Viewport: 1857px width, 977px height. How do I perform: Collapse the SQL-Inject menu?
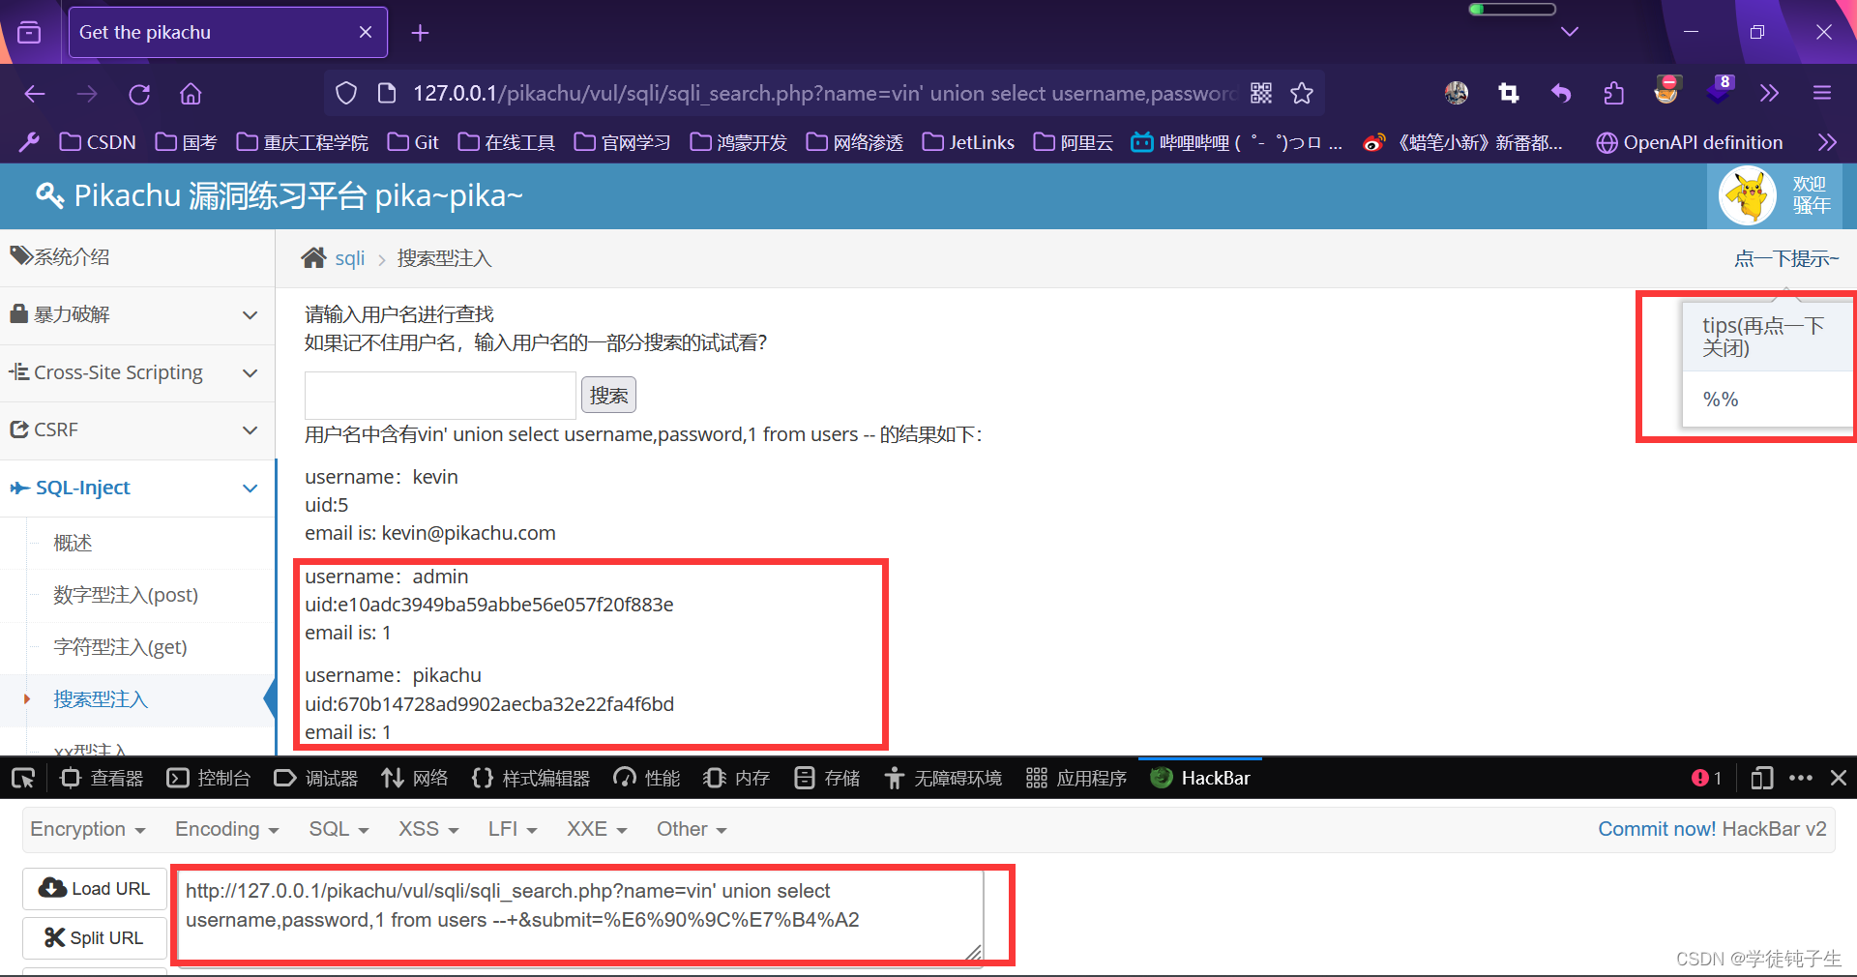pyautogui.click(x=137, y=488)
